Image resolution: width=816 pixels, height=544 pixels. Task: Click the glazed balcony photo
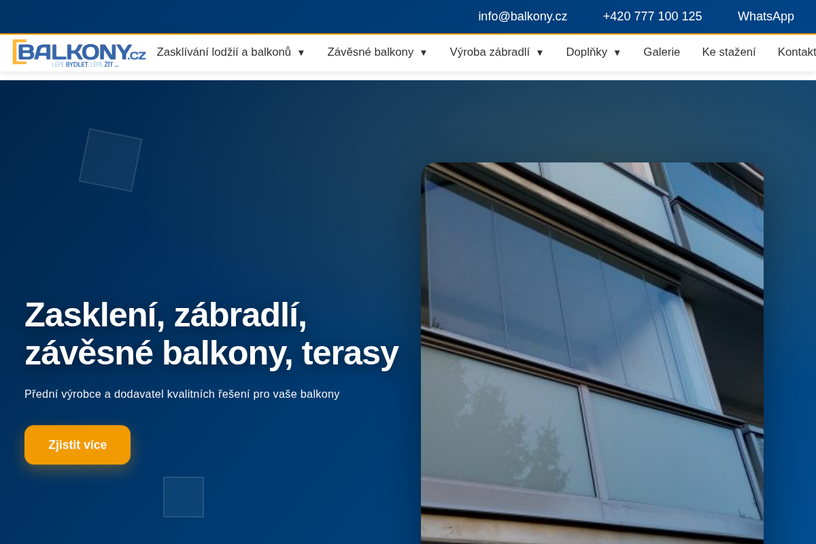(x=592, y=353)
